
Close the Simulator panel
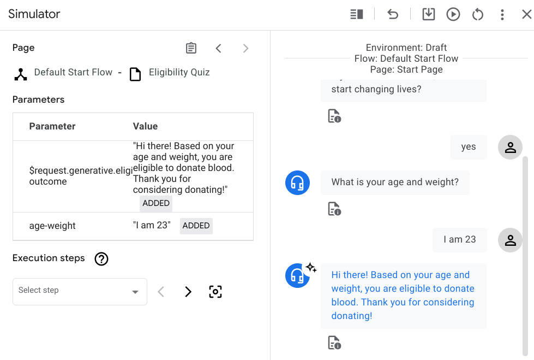point(526,15)
